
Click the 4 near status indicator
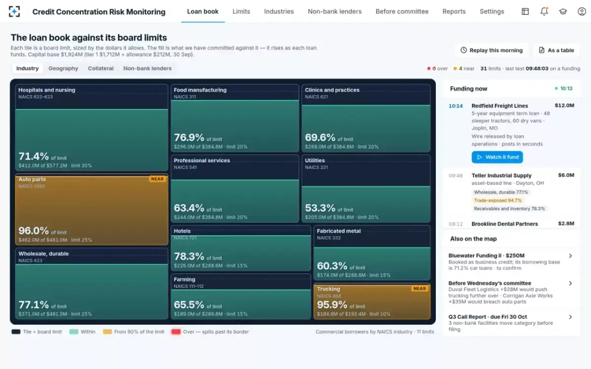click(464, 69)
